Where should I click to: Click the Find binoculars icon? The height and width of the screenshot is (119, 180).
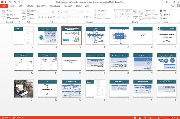[161, 11]
